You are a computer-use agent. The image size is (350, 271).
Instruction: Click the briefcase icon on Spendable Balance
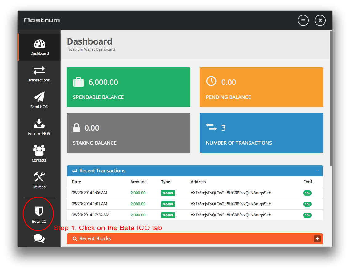tap(78, 82)
